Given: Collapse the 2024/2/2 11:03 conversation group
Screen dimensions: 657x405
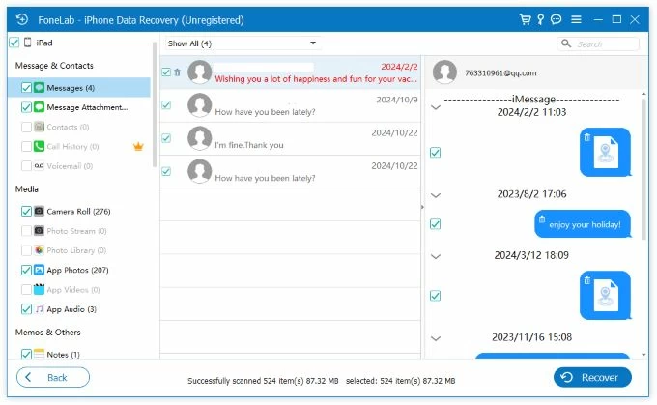Looking at the screenshot, I should tap(436, 108).
